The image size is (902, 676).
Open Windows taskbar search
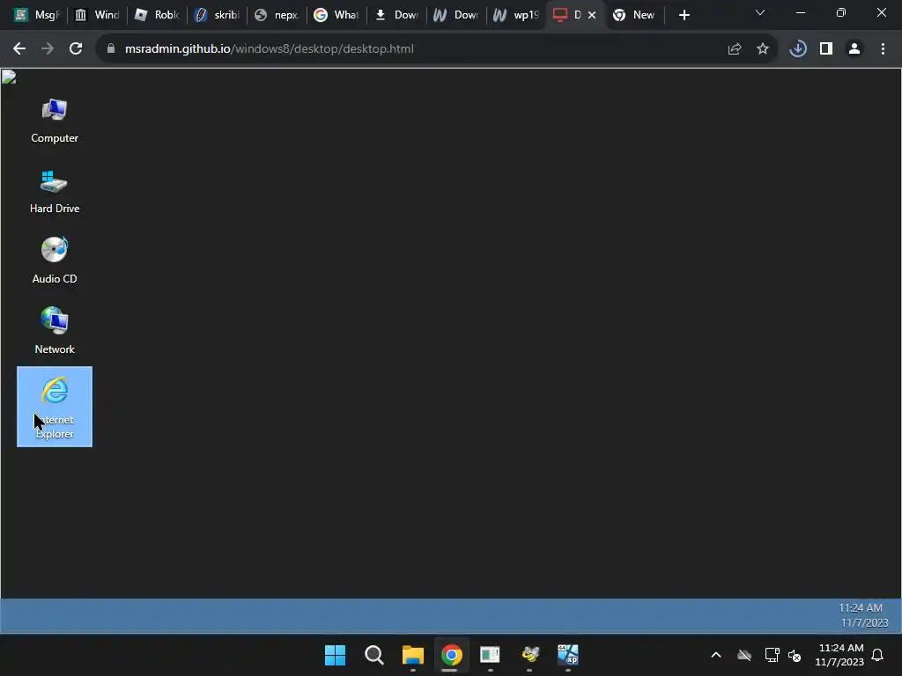tap(373, 655)
